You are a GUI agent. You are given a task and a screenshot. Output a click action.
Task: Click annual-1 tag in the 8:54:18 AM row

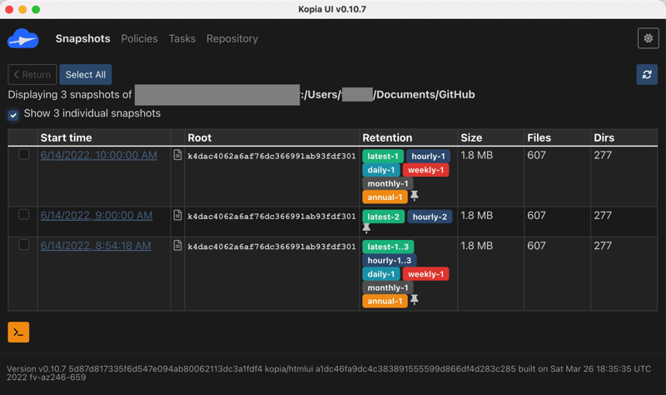[385, 301]
